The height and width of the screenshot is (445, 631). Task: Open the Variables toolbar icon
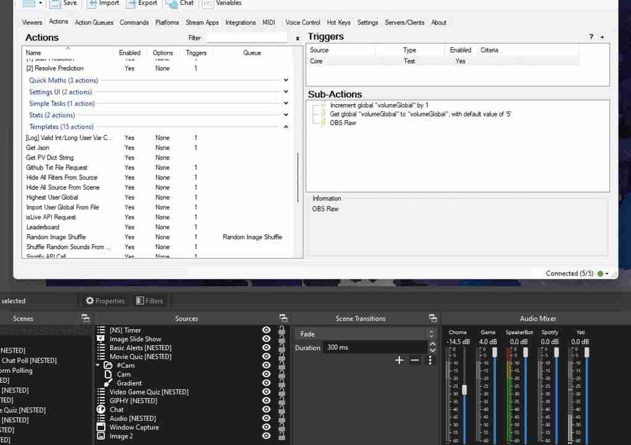click(x=207, y=4)
